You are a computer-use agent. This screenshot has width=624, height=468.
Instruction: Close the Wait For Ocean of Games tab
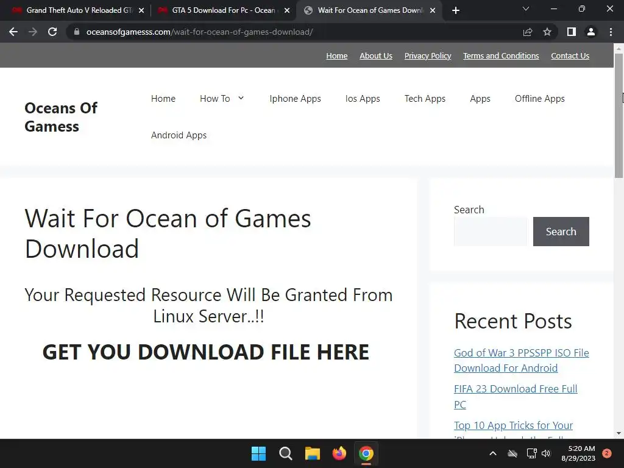coord(433,10)
